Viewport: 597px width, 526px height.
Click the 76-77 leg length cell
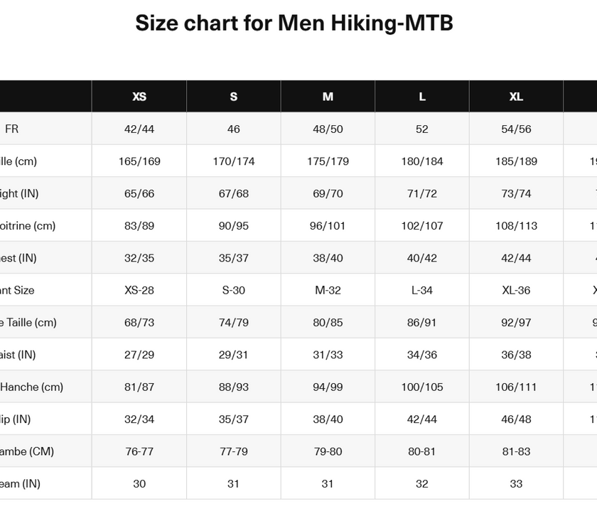(x=139, y=451)
